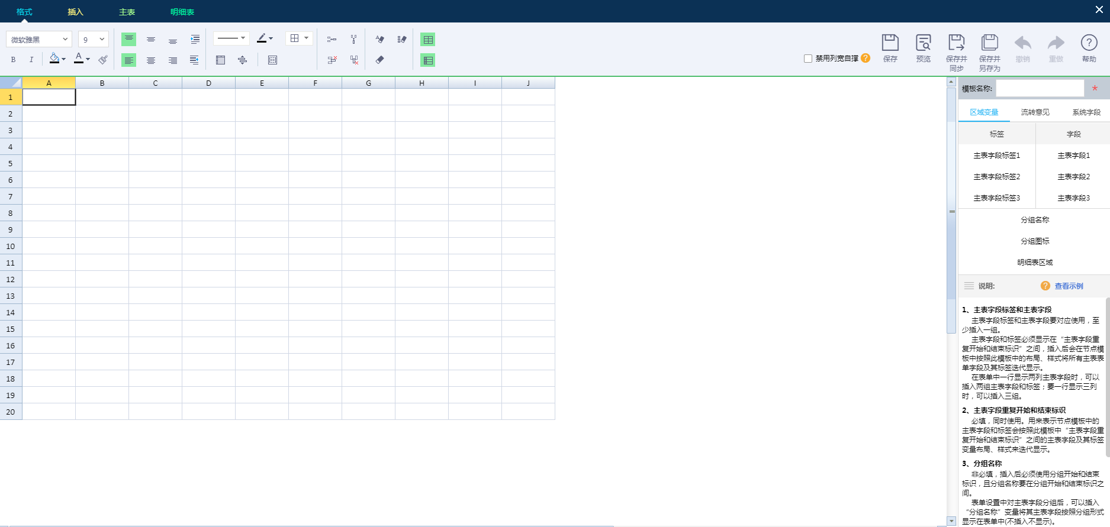Click the format painter brush icon
This screenshot has width=1110, height=527.
pyautogui.click(x=103, y=60)
